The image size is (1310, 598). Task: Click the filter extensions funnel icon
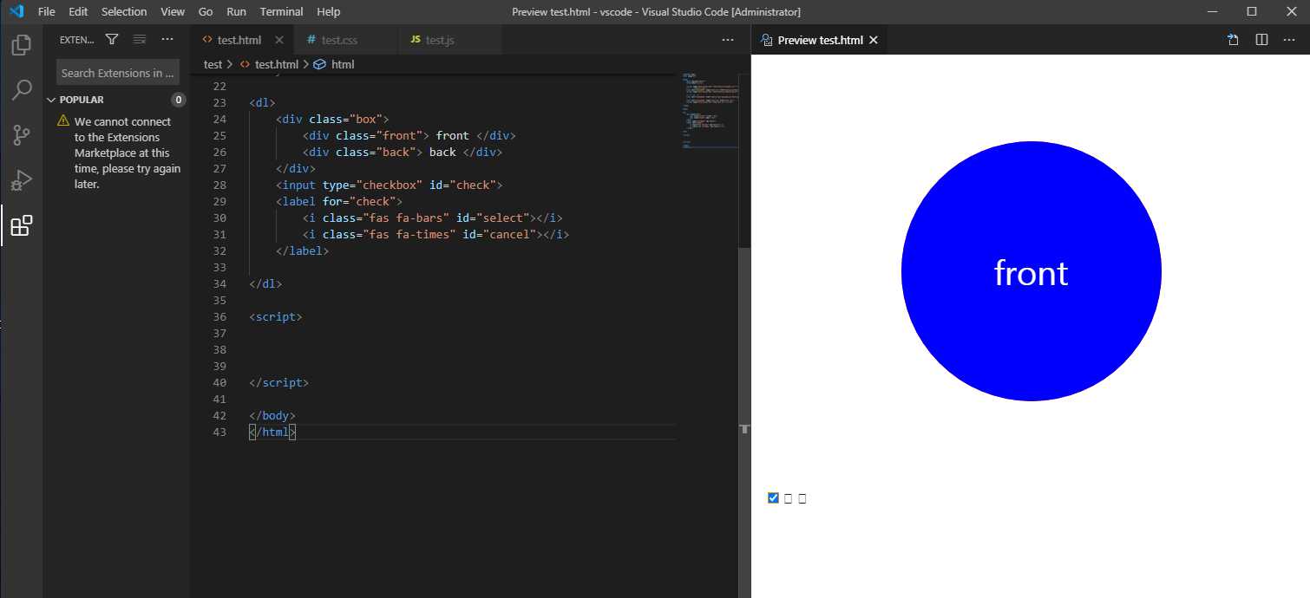(x=112, y=39)
